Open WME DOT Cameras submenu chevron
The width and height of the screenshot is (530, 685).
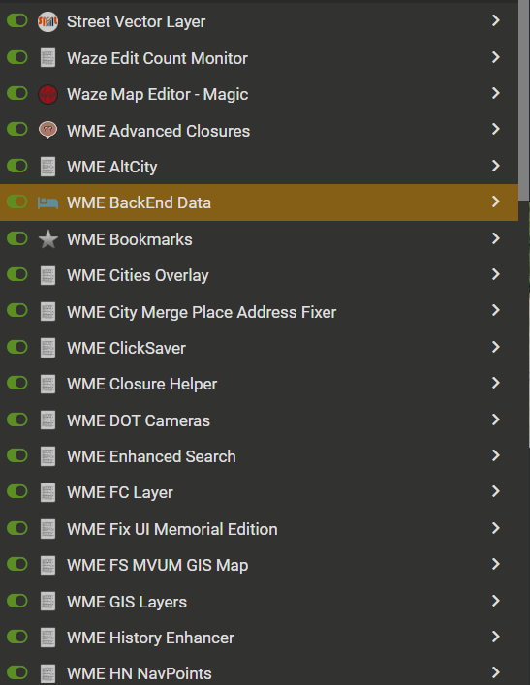495,420
